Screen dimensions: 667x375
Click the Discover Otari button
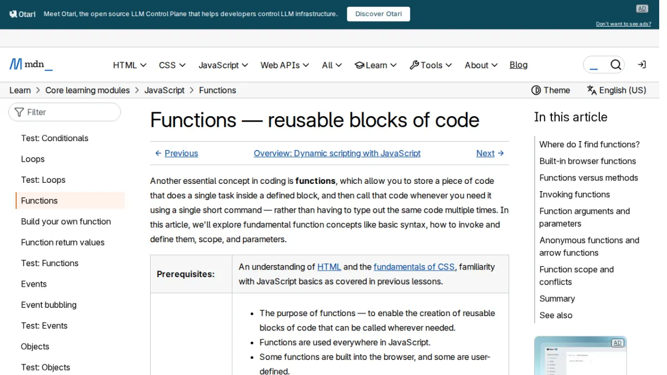click(379, 14)
